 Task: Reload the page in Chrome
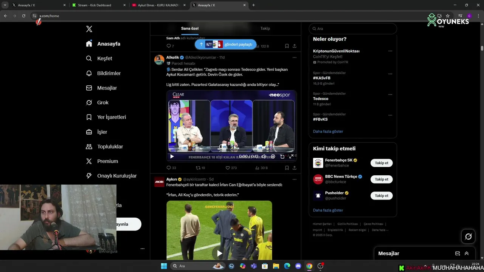pos(23,16)
